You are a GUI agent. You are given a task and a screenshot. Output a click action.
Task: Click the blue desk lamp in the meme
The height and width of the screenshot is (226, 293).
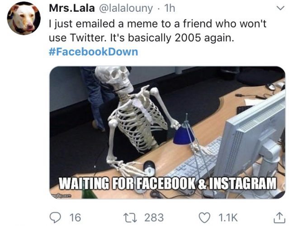click(184, 135)
